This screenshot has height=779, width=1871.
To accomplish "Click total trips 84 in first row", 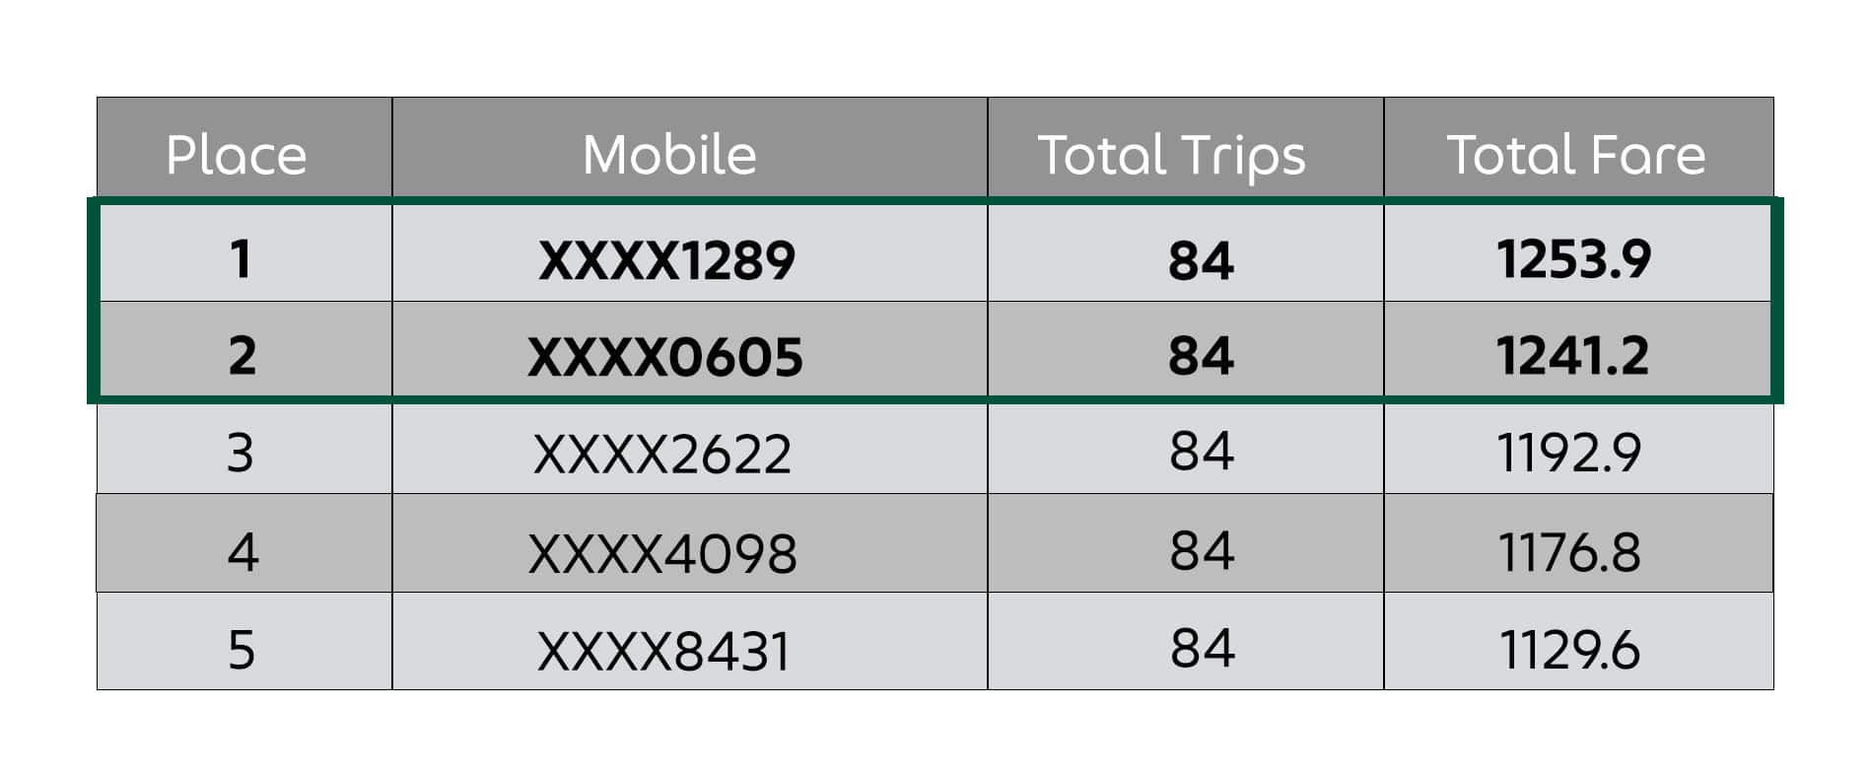I will [x=1201, y=261].
